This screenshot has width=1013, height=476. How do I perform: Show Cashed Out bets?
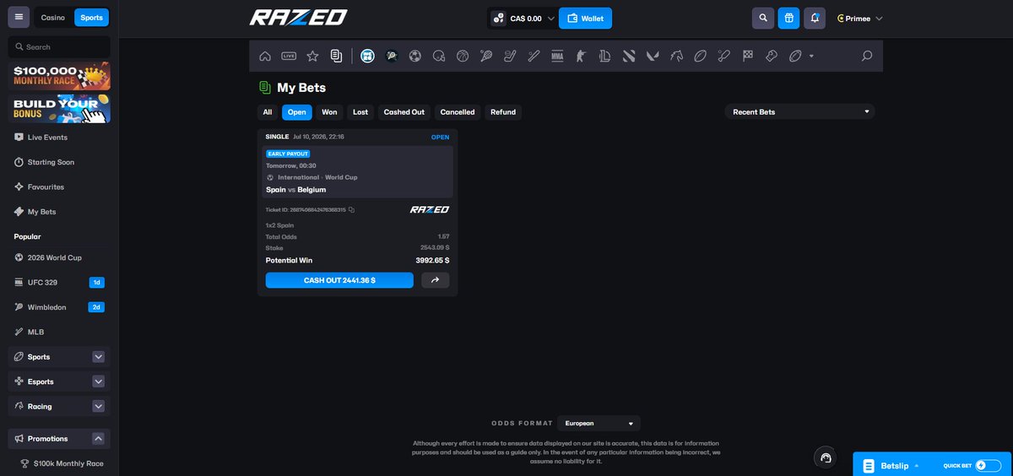point(404,112)
